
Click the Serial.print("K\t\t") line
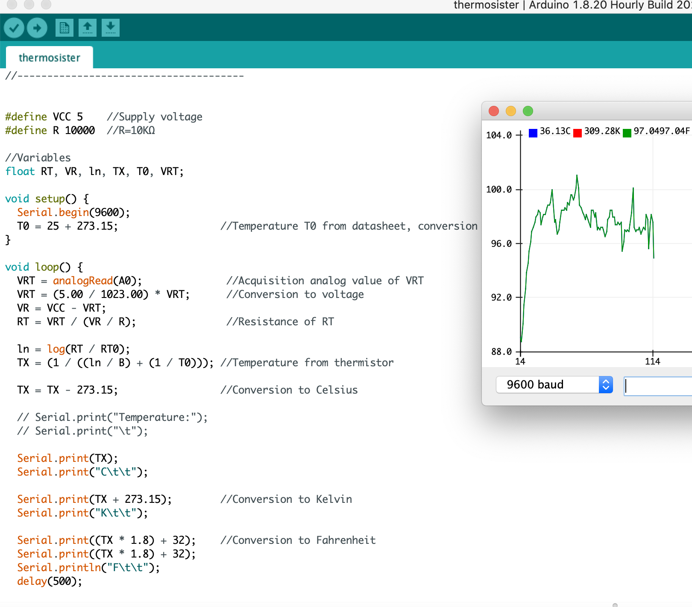(x=82, y=513)
